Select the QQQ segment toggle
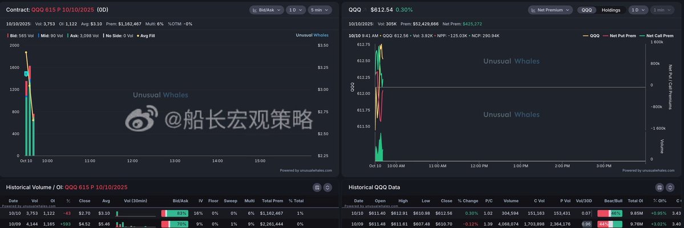 (x=586, y=10)
